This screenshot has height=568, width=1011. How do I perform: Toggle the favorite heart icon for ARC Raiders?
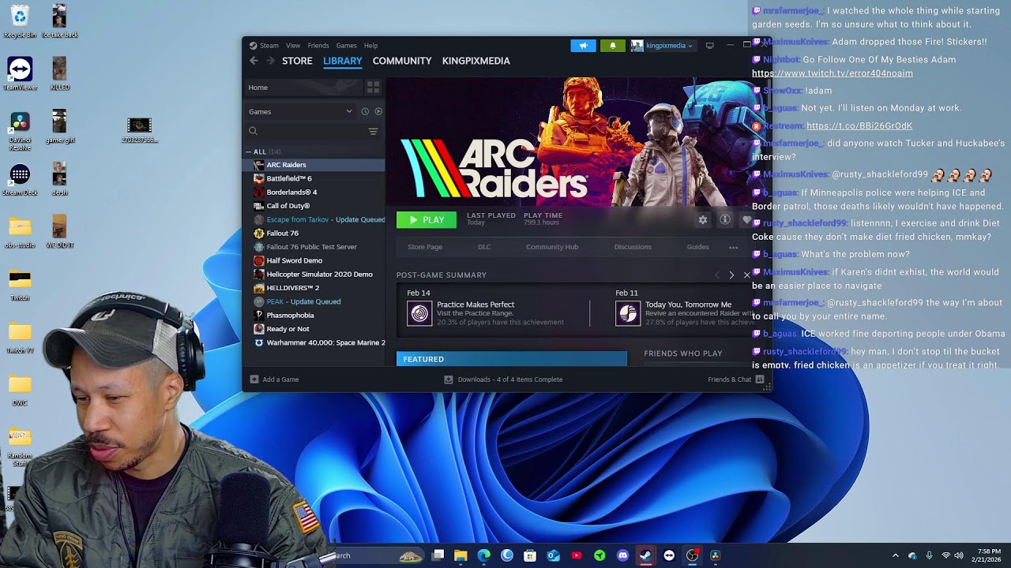point(746,220)
